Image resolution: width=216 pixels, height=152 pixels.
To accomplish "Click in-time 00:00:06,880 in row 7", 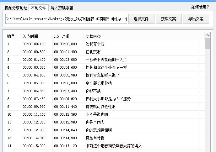I will coord(34,91).
